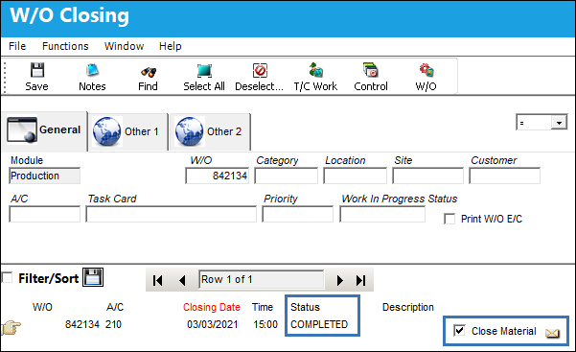Screen dimensions: 576x352
Task: Click the pointing-hand row selector icon
Action: (11, 327)
